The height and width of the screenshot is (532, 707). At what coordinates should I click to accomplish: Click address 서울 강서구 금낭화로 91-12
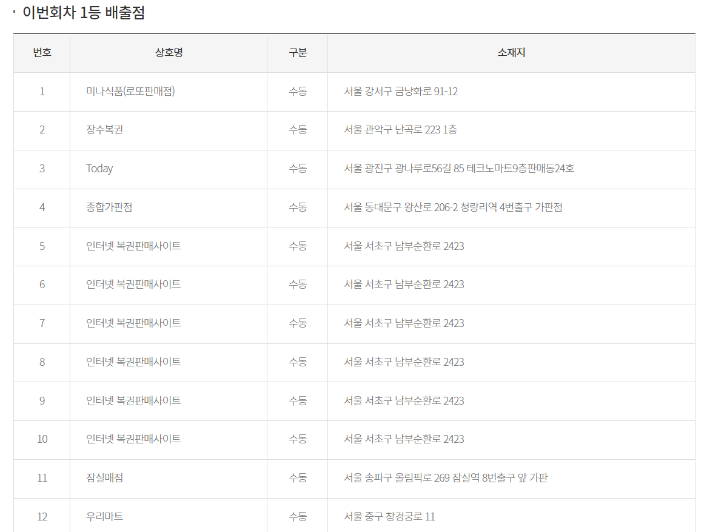click(x=401, y=92)
